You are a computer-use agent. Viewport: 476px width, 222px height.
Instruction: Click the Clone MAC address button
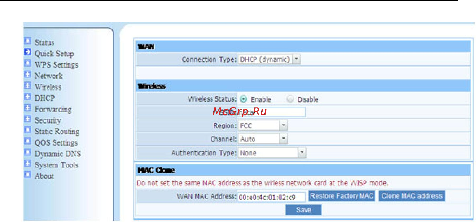point(412,196)
